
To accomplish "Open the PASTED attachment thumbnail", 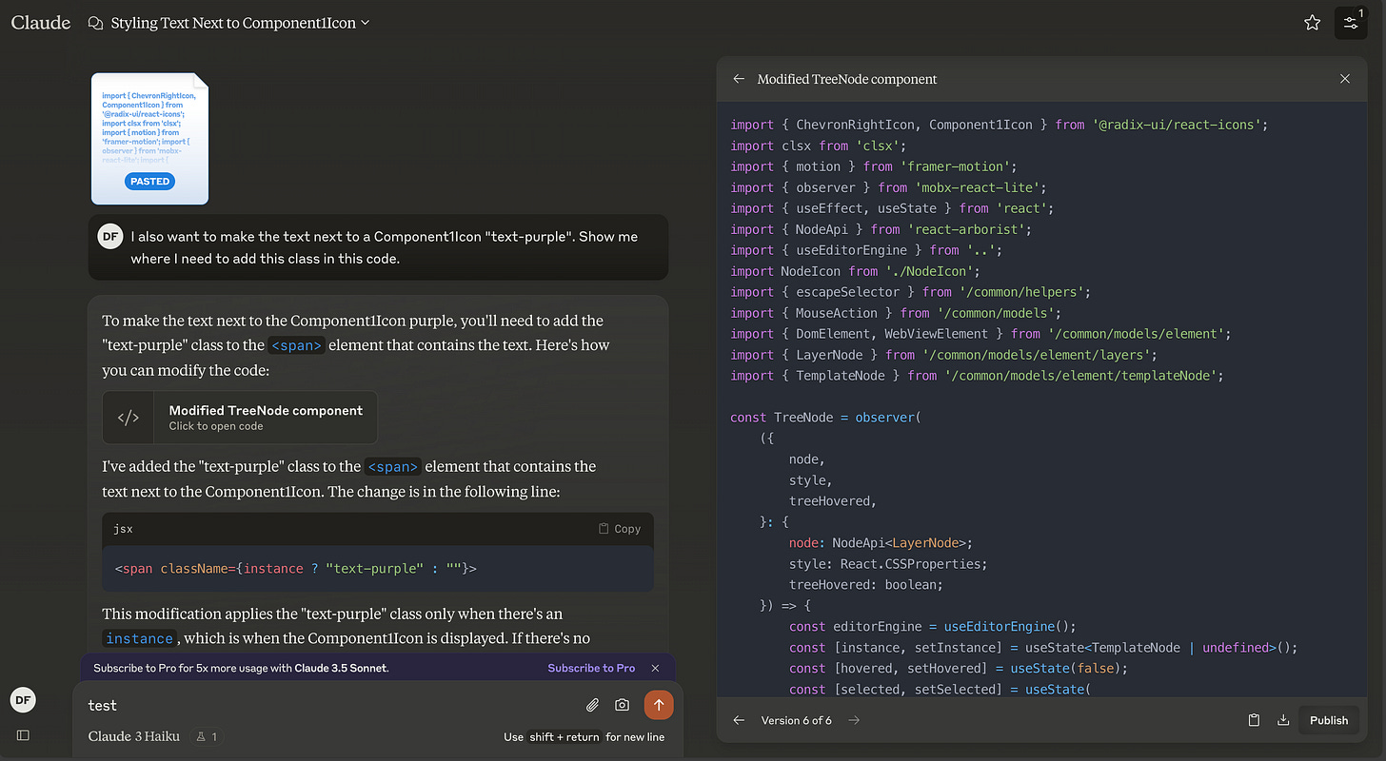I will pos(149,139).
